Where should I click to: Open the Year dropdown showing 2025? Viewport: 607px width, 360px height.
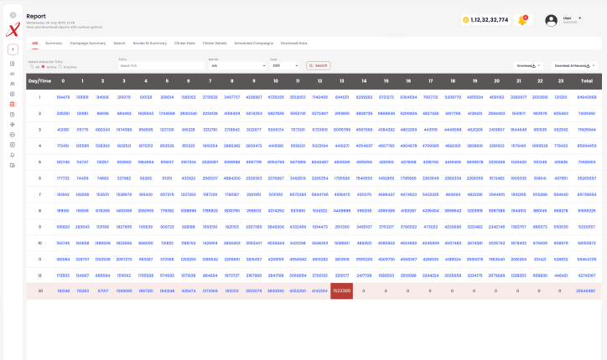click(x=285, y=65)
